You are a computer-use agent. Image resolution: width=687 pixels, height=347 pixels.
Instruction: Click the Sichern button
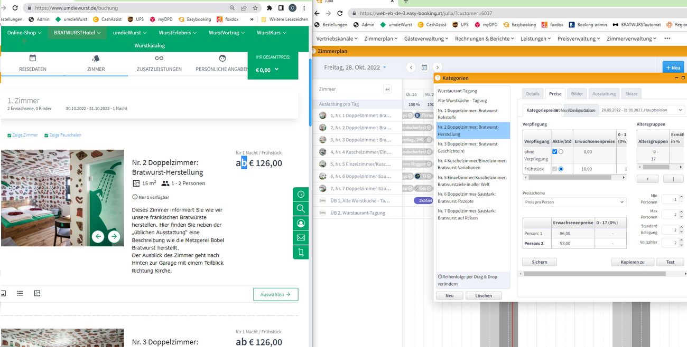(540, 262)
